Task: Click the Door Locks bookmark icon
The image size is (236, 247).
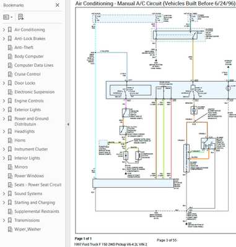Action: click(x=10, y=83)
